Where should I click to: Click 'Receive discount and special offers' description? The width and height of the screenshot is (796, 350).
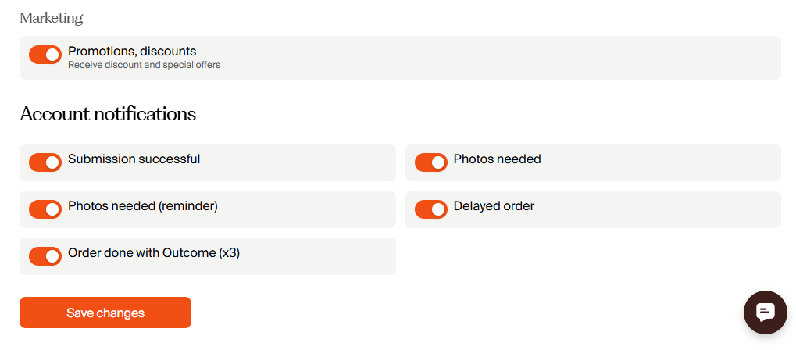tap(144, 66)
